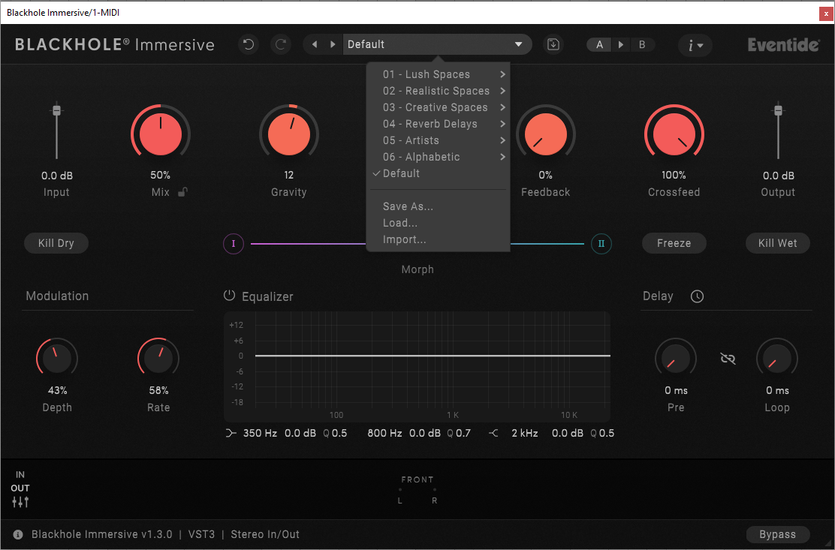Click the 0.0 dB Input value
The height and width of the screenshot is (550, 835).
pyautogui.click(x=57, y=176)
